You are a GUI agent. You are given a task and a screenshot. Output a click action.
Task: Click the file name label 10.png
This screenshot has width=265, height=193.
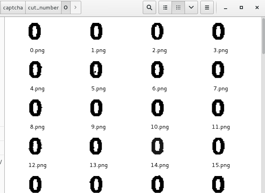[x=160, y=127]
